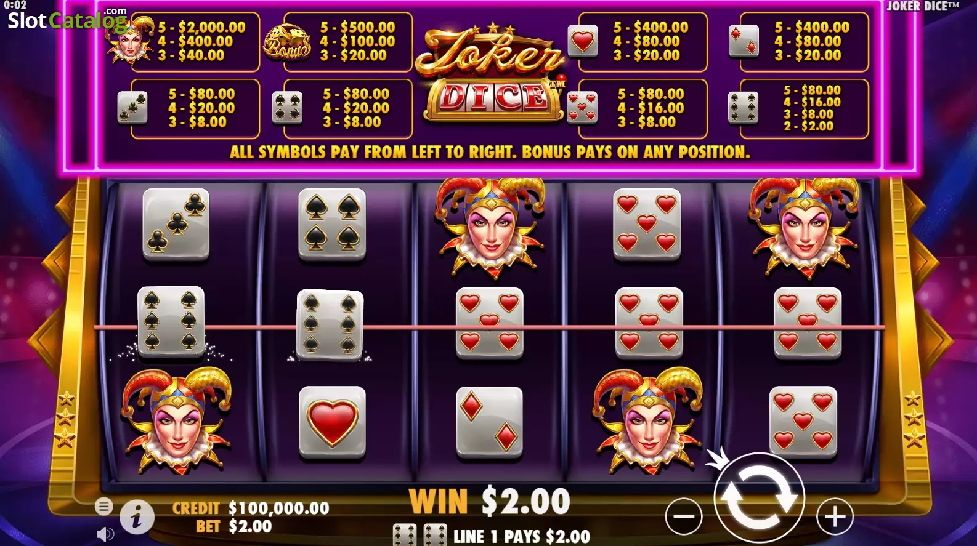Click the LINE 1 PAYS $2.00 text
The image size is (977, 546).
[x=522, y=536]
